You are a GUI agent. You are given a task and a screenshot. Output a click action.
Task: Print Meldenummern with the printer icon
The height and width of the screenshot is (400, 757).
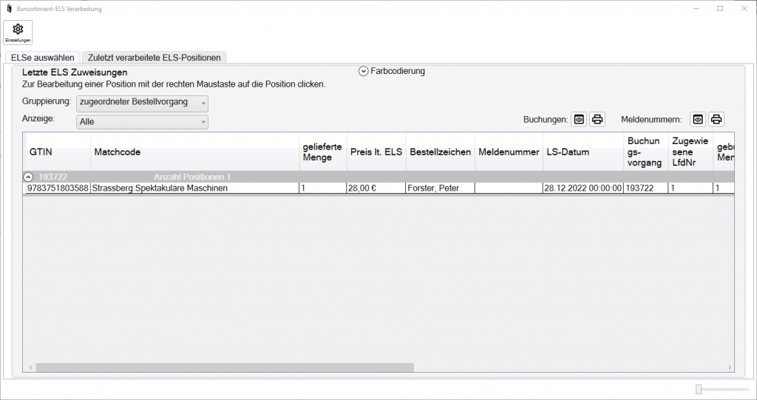716,119
